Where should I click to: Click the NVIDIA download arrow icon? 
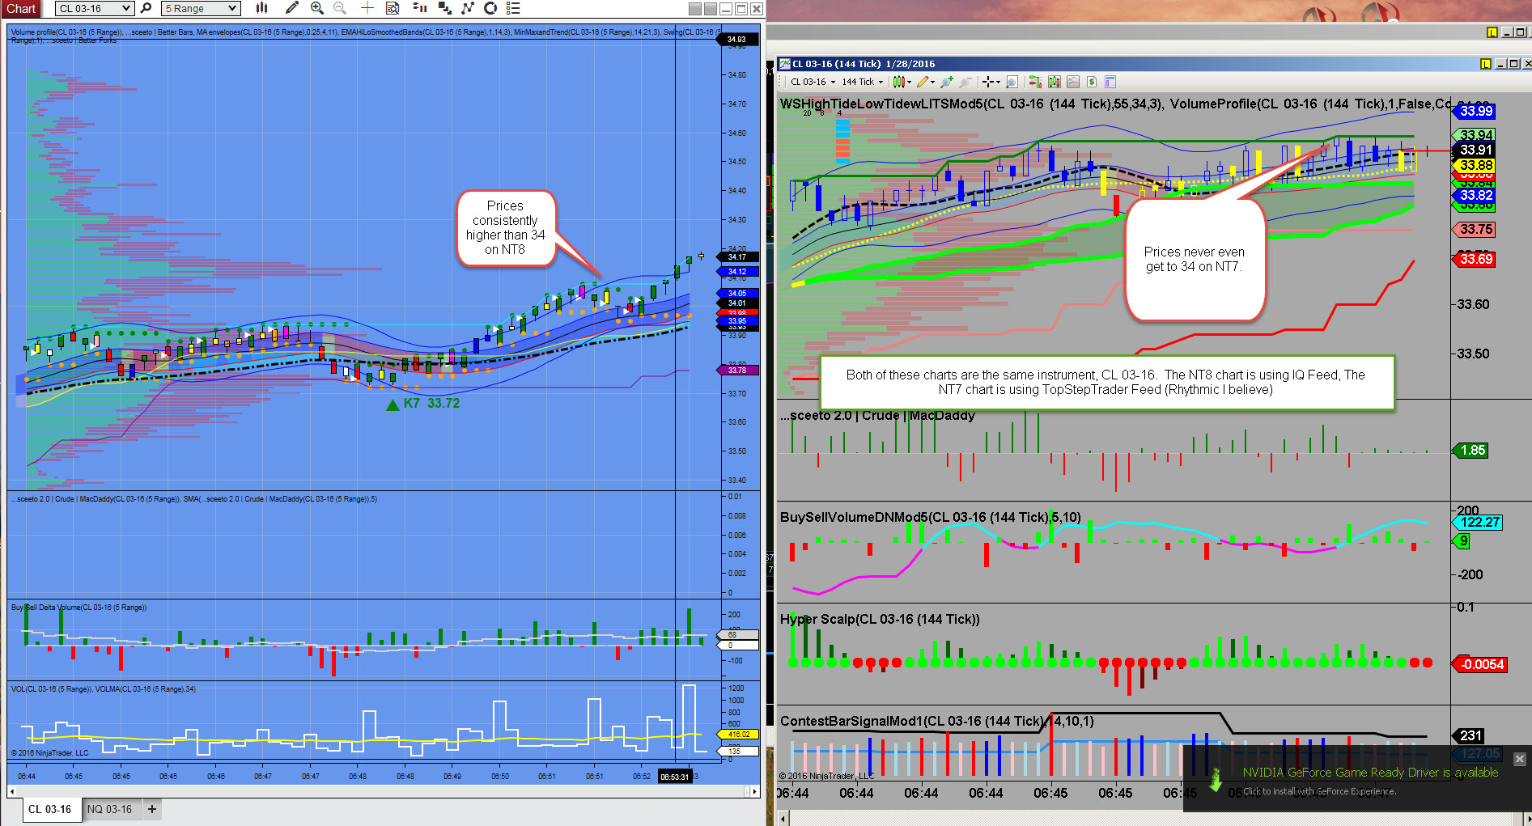click(x=1216, y=781)
